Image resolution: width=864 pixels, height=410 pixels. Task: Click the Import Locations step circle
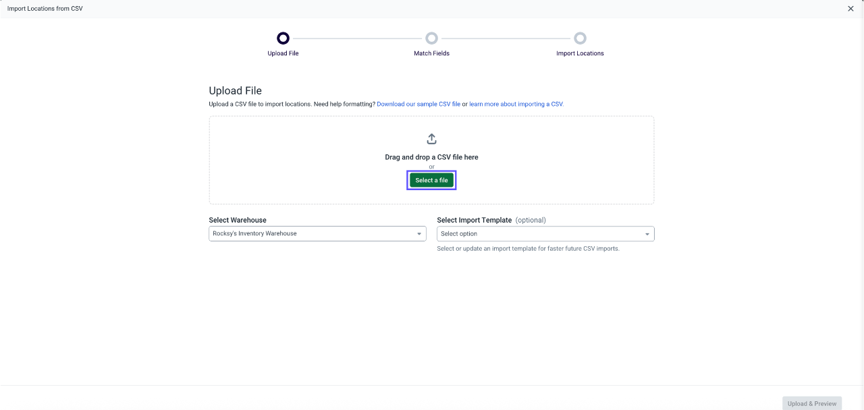tap(580, 38)
